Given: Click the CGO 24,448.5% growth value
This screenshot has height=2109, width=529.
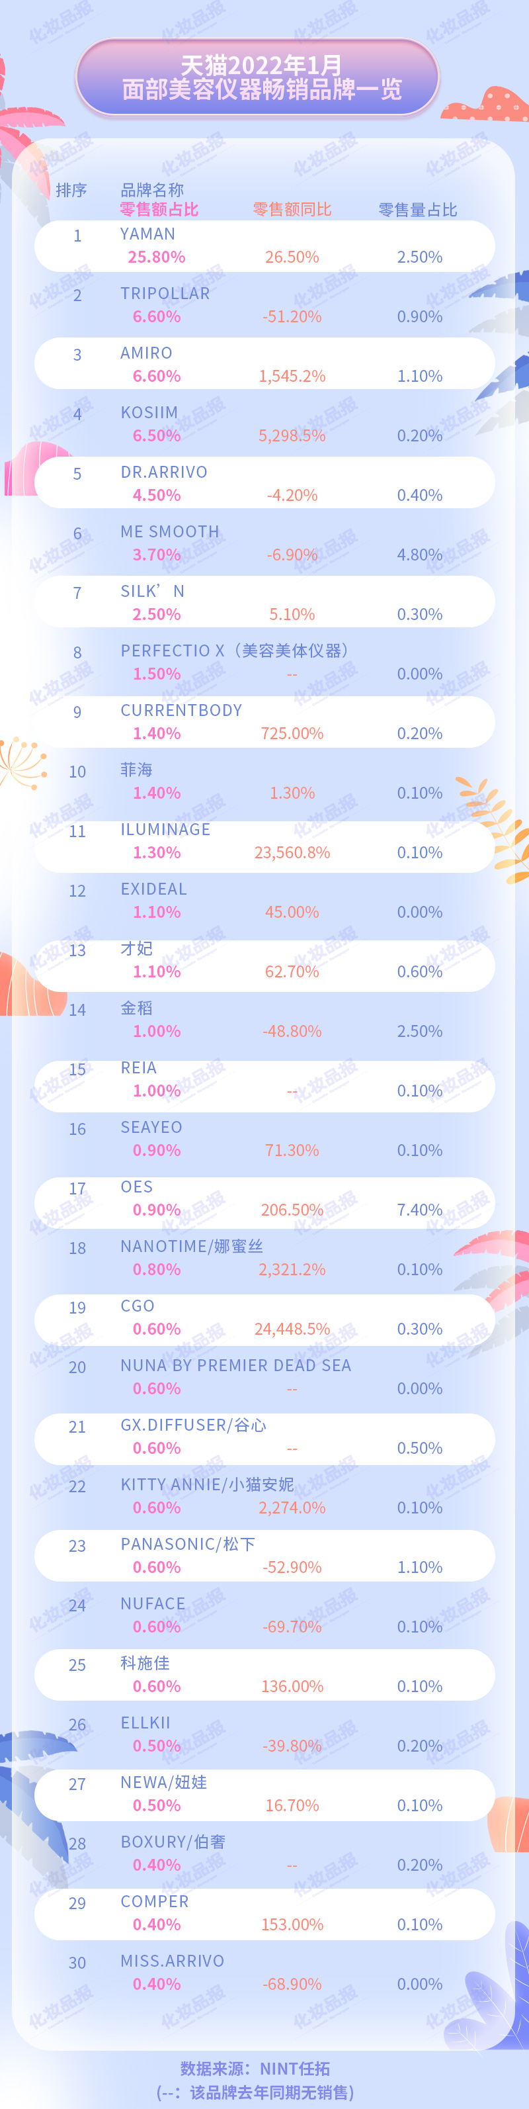Looking at the screenshot, I should pyautogui.click(x=292, y=1329).
